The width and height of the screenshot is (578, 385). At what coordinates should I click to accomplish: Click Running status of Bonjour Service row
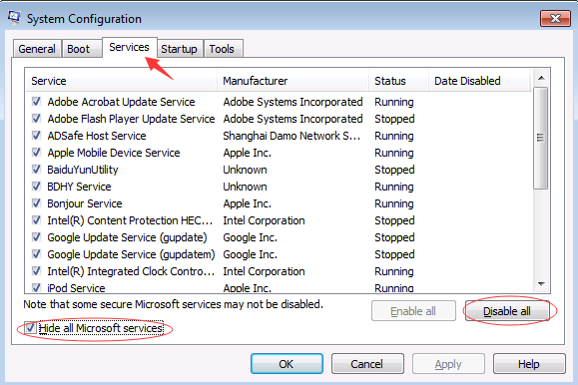tap(394, 203)
